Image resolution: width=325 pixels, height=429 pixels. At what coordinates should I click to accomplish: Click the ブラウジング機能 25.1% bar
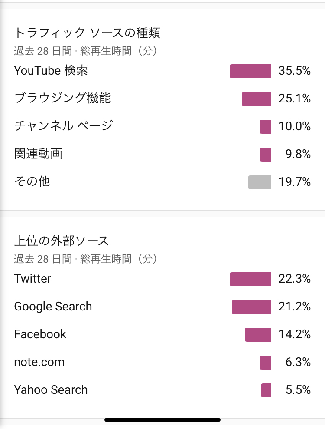(257, 99)
